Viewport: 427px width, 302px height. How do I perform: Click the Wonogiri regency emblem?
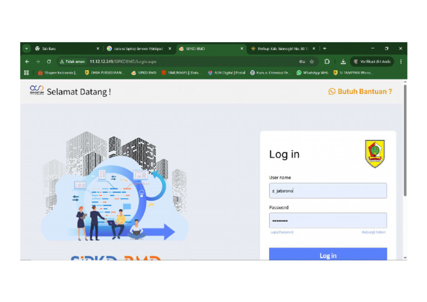point(375,154)
